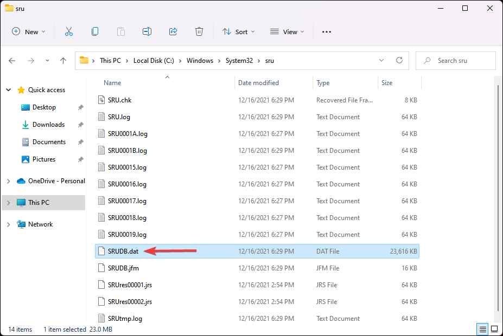503x336 pixels.
Task: Click the folder icon in address bar
Action: point(84,60)
